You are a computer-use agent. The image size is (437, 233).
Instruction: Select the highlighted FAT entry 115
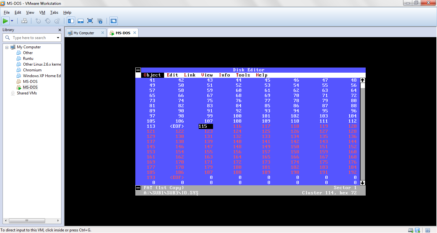coord(206,126)
